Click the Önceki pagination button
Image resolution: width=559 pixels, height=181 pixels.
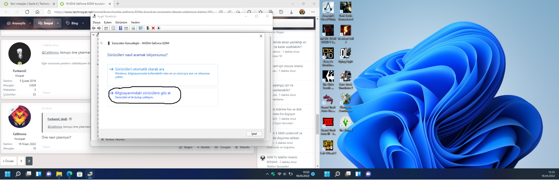8,161
